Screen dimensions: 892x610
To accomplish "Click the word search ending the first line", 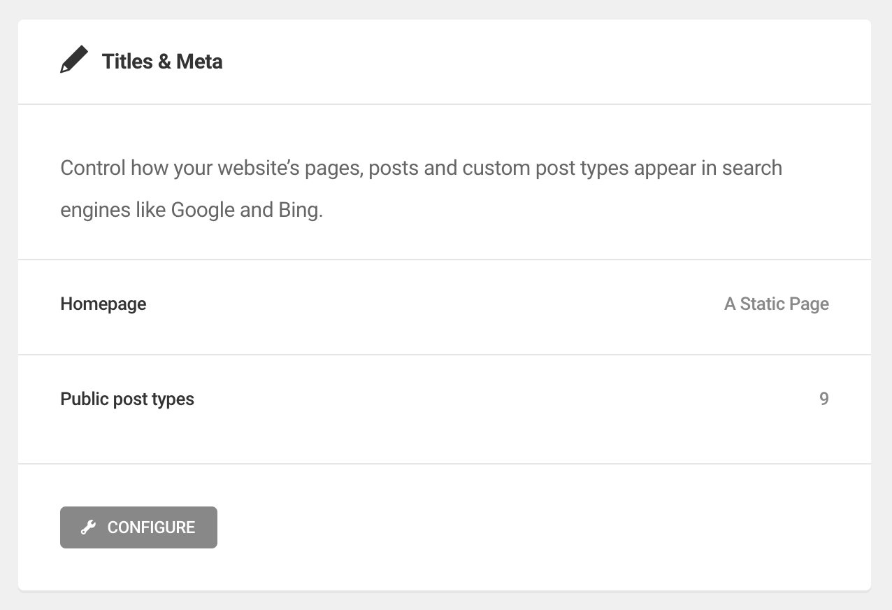I will [751, 168].
